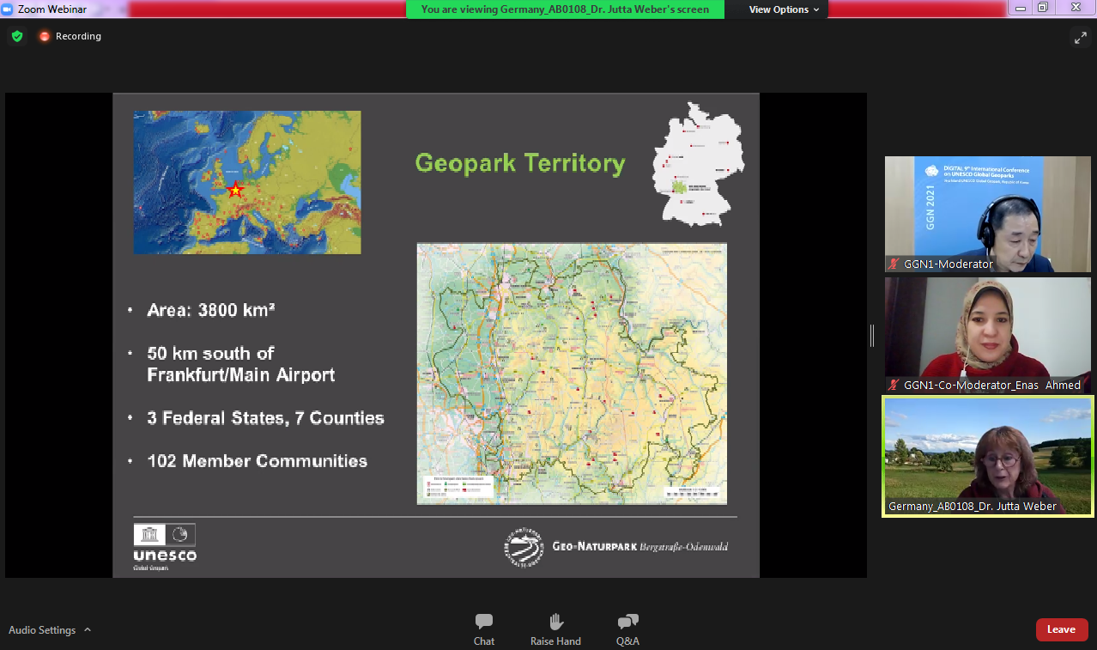Click the Zoom app icon in title bar
The image size is (1097, 650).
pyautogui.click(x=8, y=9)
